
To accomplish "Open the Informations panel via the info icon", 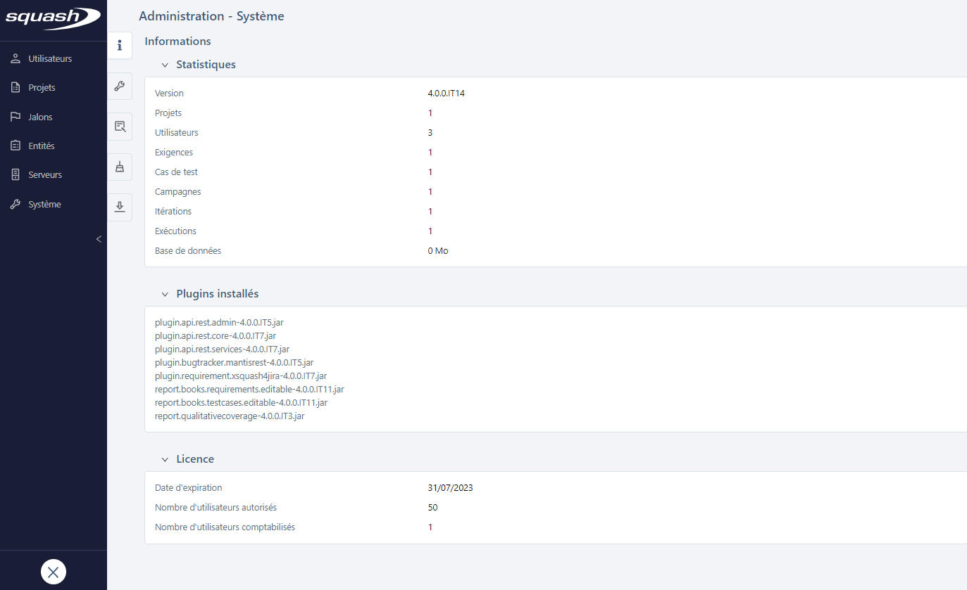I will [x=120, y=45].
